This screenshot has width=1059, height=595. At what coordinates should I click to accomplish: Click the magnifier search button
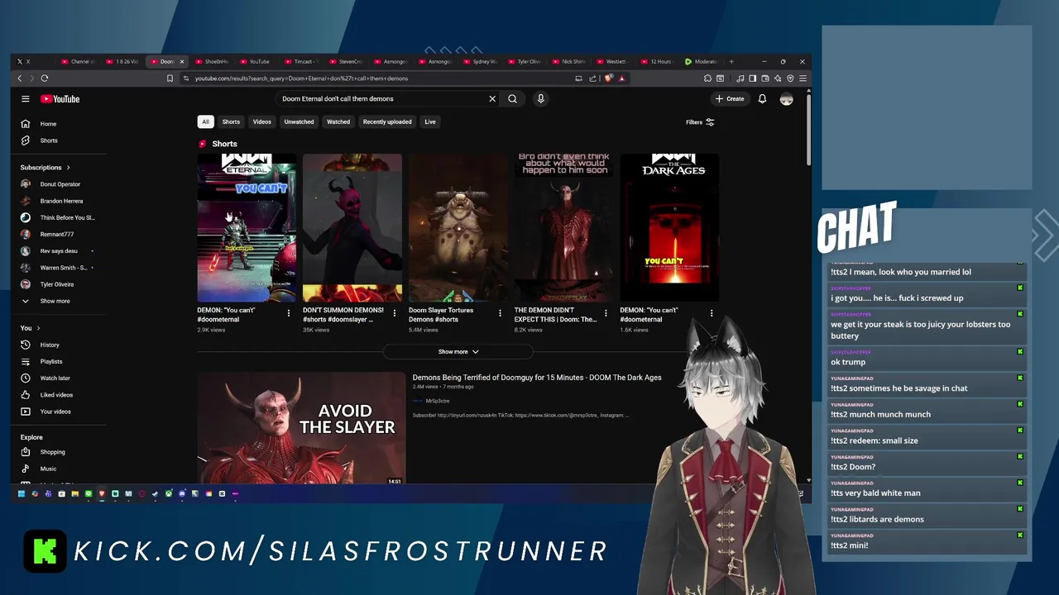(x=513, y=99)
